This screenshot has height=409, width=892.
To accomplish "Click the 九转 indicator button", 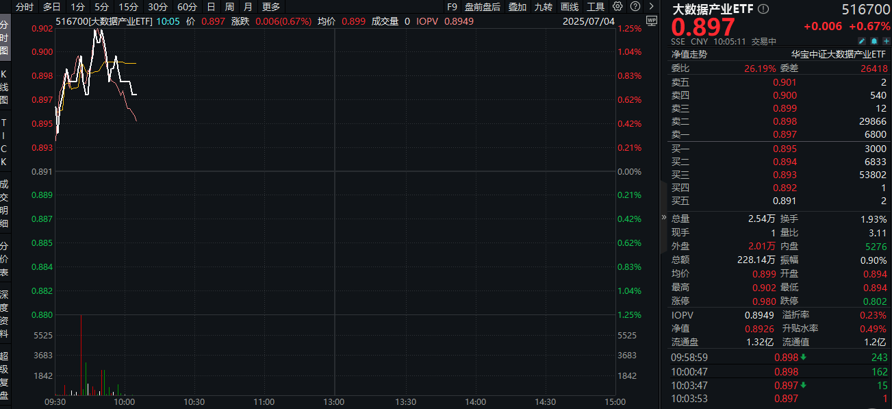I will coord(544,6).
